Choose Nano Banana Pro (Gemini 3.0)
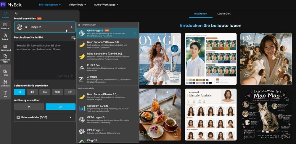This screenshot has height=144, width=296. coord(108,56)
